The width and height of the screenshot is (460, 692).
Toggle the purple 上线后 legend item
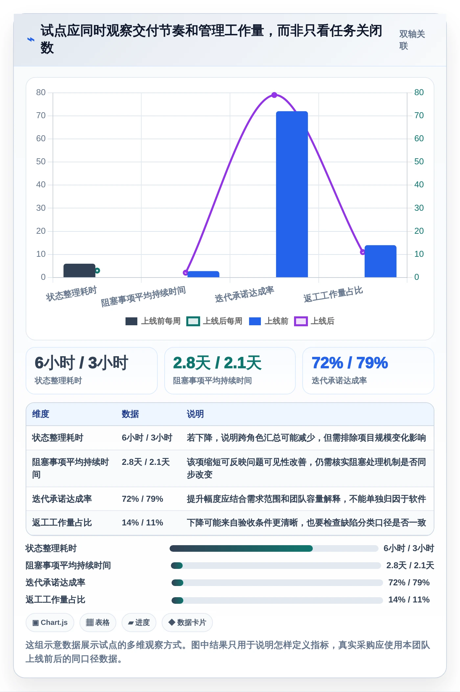pos(314,321)
